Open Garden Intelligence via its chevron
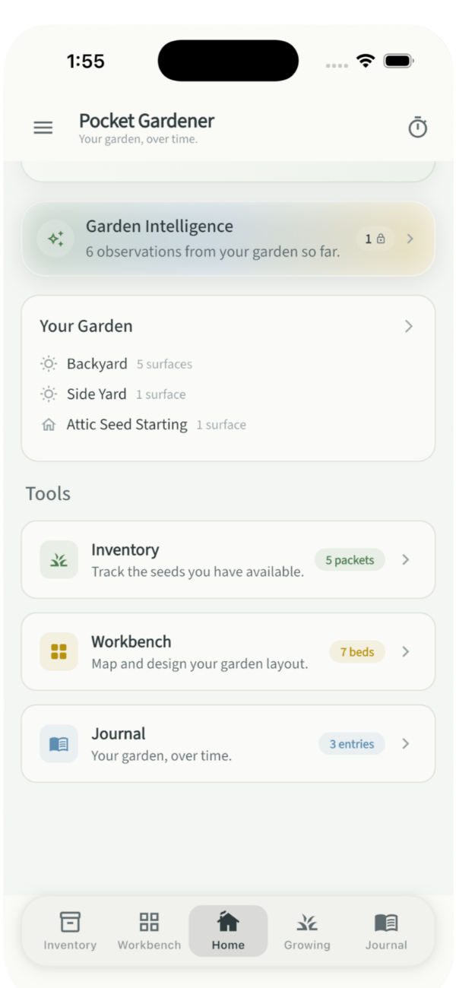The image size is (456, 988). (x=410, y=239)
